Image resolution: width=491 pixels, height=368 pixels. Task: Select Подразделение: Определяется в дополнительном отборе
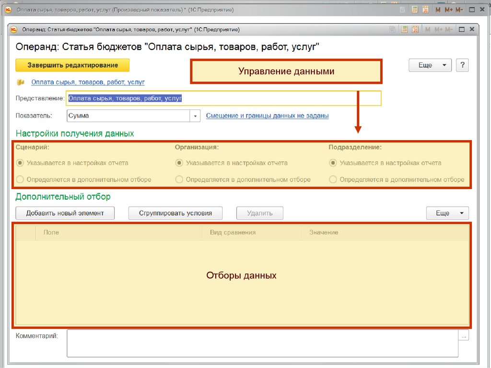397,179
